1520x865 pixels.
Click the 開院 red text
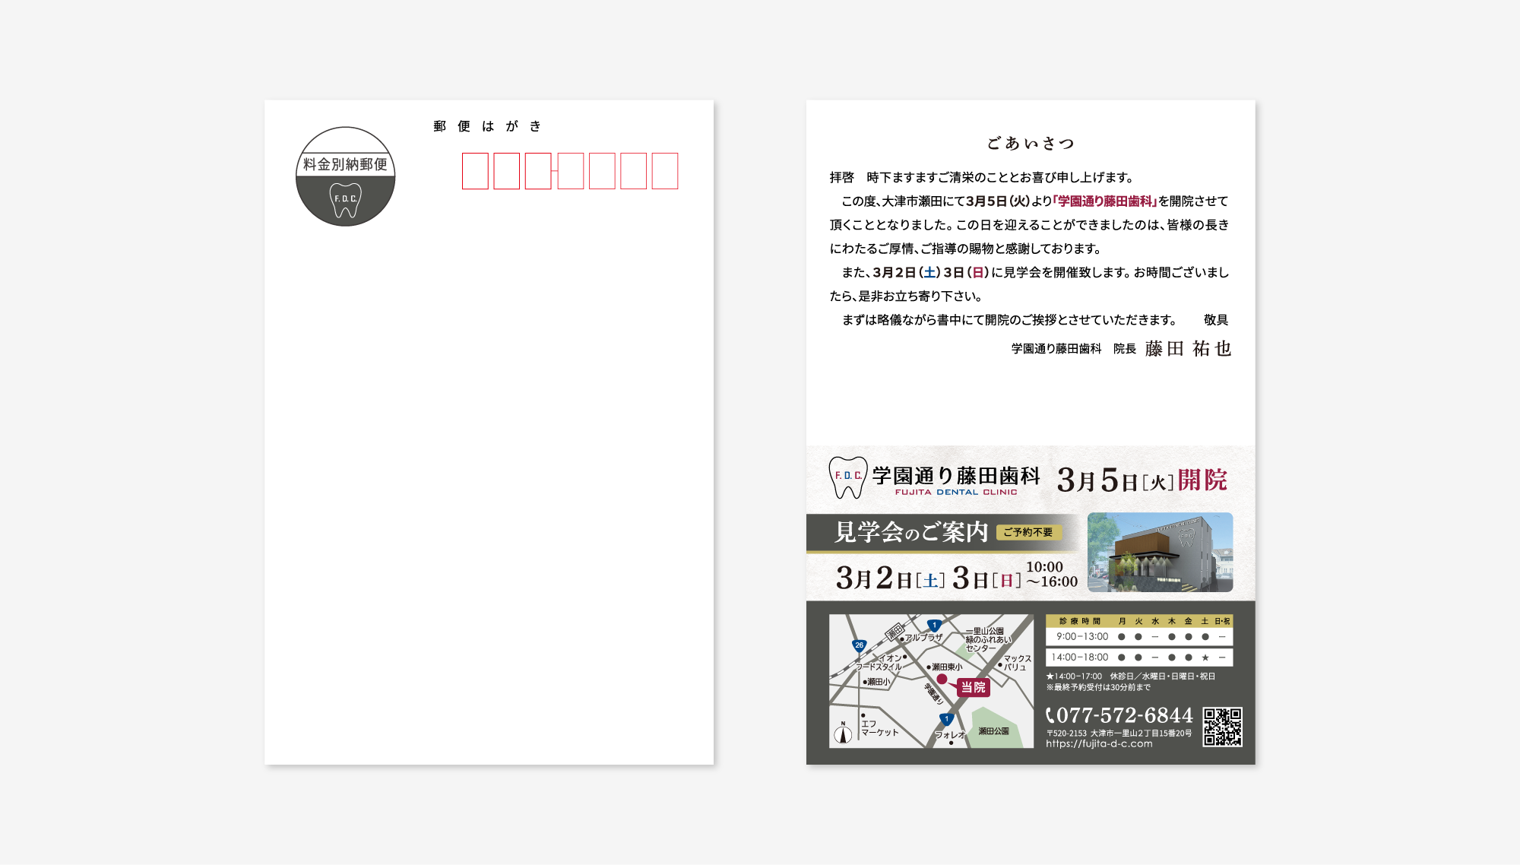point(1203,480)
